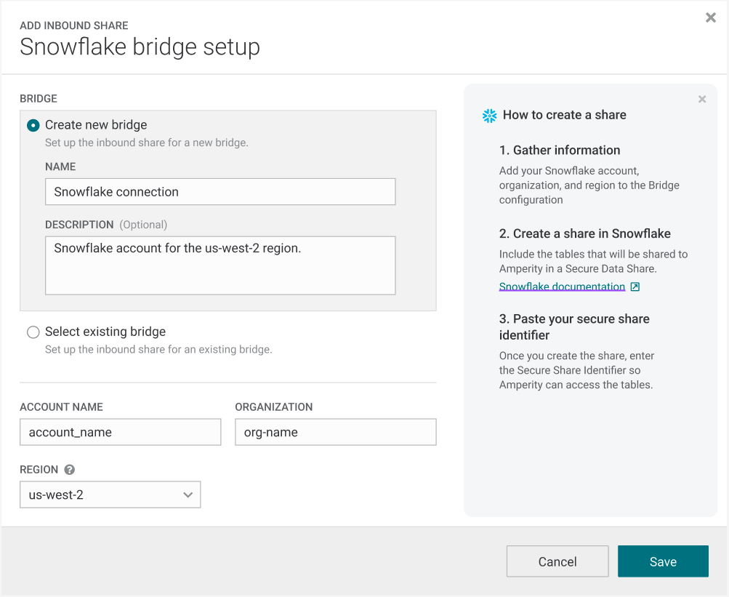Viewport: 729px width, 597px height.
Task: Click the help question mark next to Region
Action: 70,470
